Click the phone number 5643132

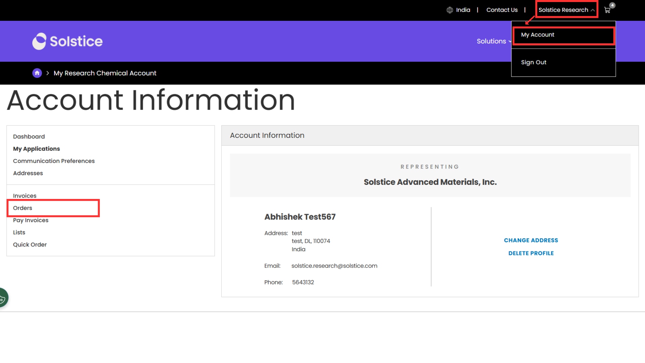point(303,282)
